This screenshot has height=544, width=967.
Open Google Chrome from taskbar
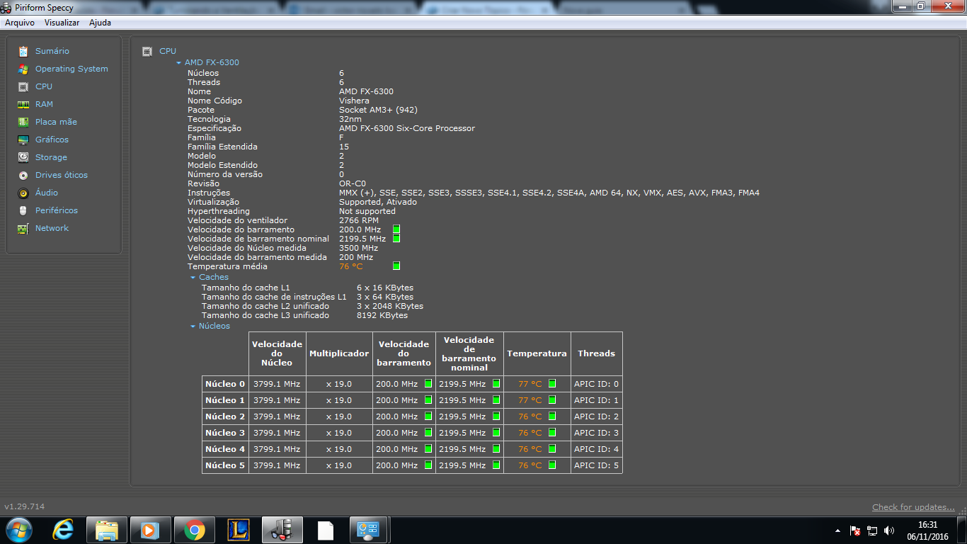(195, 530)
